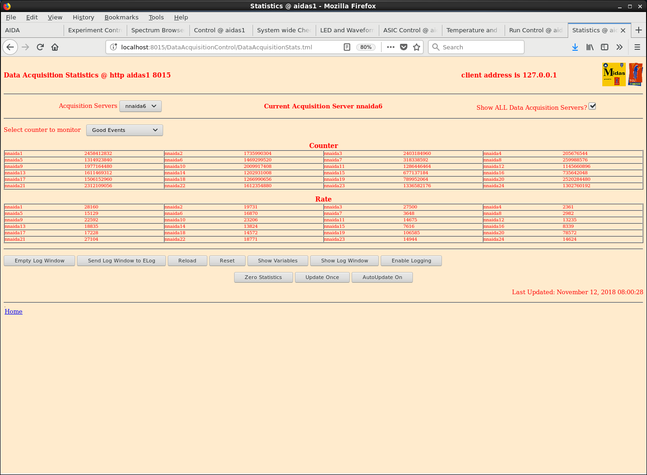Expand the Good Events counter dropdown

(x=124, y=130)
